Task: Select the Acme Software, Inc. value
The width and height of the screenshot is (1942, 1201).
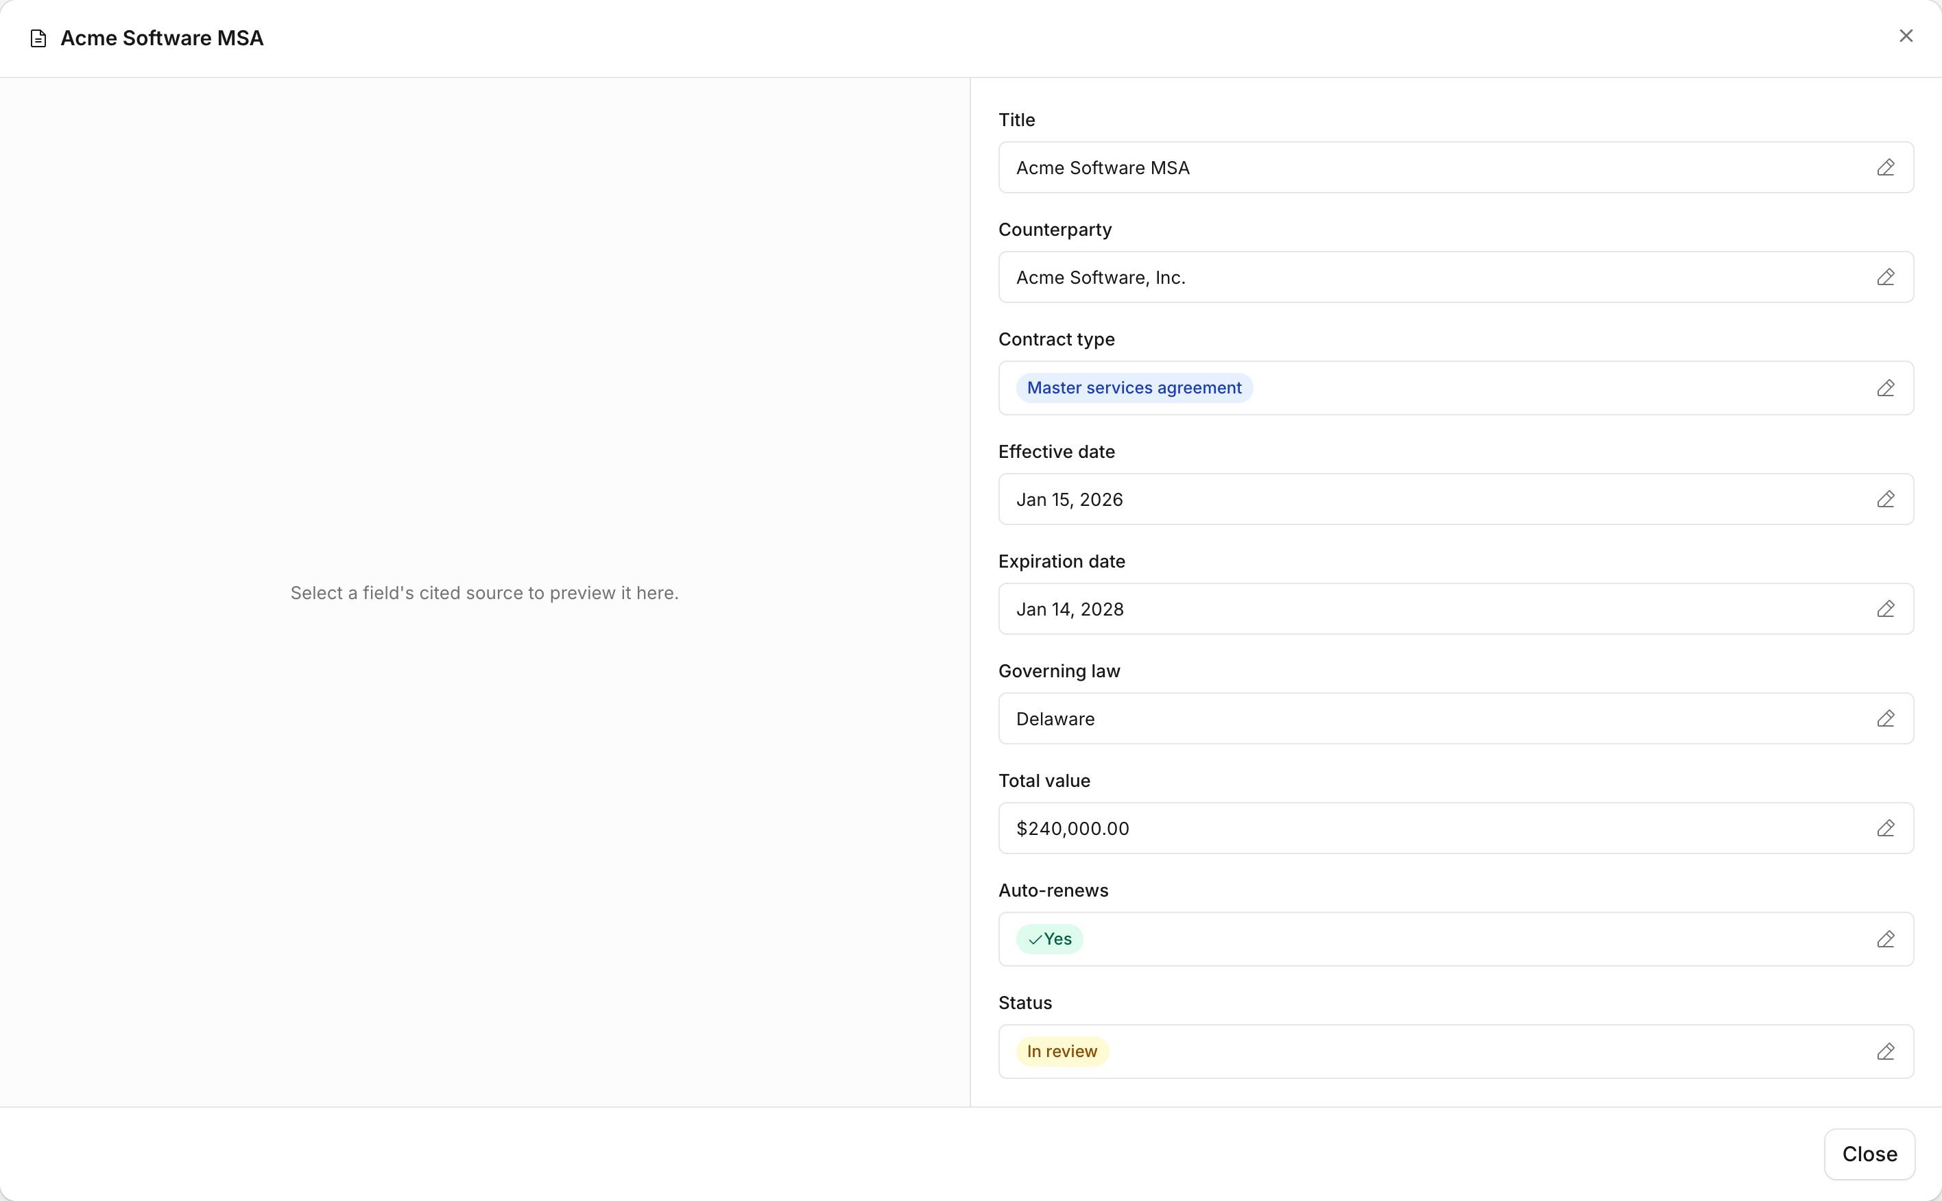Action: (1101, 277)
